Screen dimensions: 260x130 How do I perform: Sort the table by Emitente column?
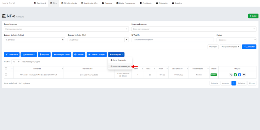(x=39, y=69)
